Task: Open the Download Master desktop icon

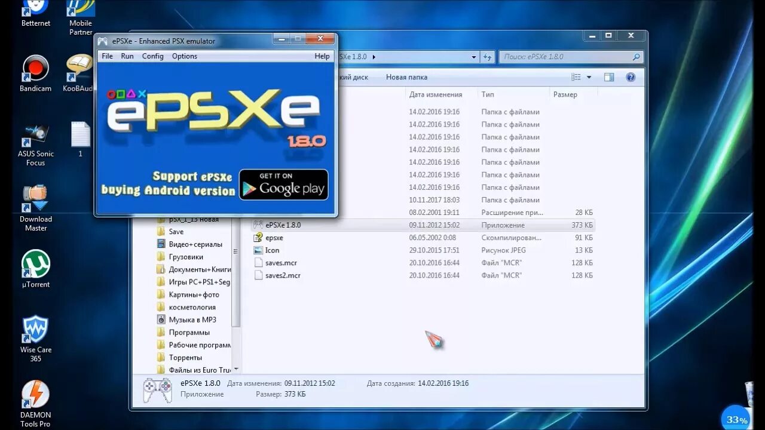Action: coord(36,208)
